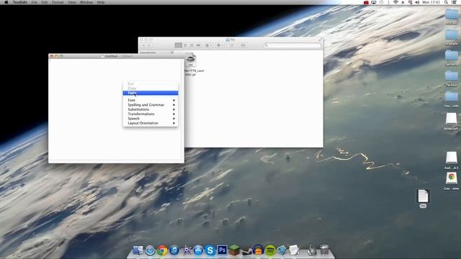Image resolution: width=461 pixels, height=259 pixels.
Task: Switch Finder to Cover Flow view
Action: click(198, 45)
